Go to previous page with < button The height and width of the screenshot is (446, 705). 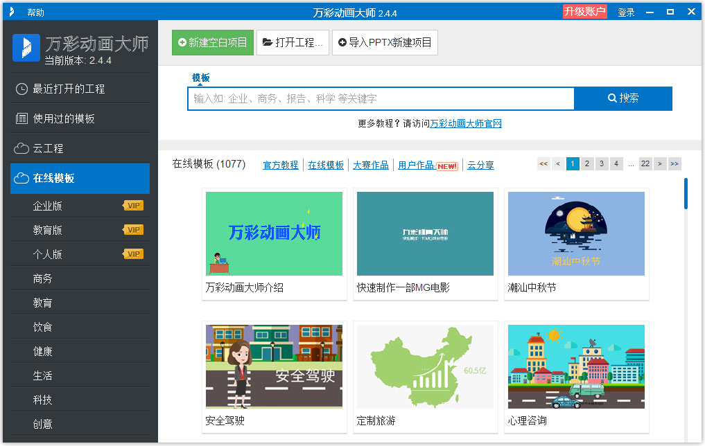click(x=558, y=163)
